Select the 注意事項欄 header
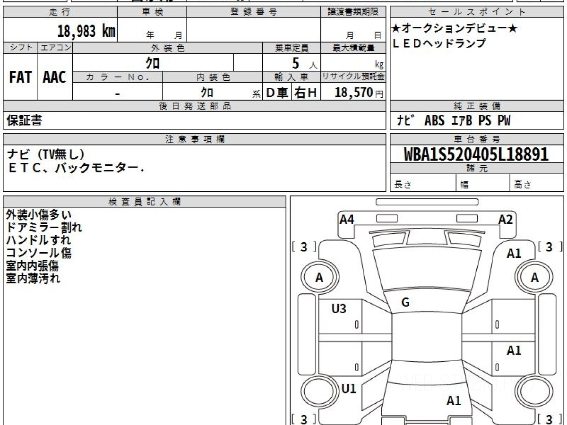The width and height of the screenshot is (567, 425). pyautogui.click(x=194, y=139)
